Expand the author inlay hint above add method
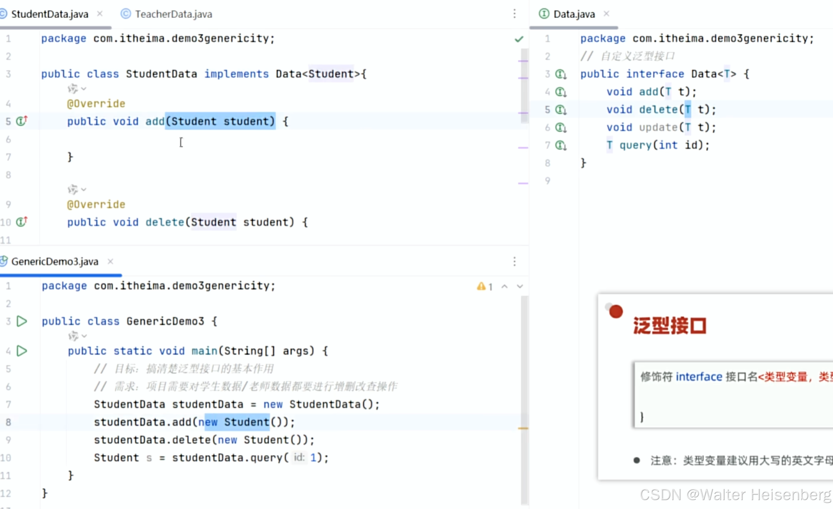 tap(77, 88)
